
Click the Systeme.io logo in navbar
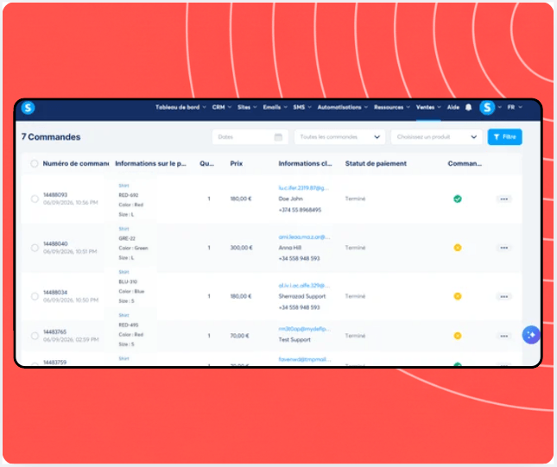(28, 107)
